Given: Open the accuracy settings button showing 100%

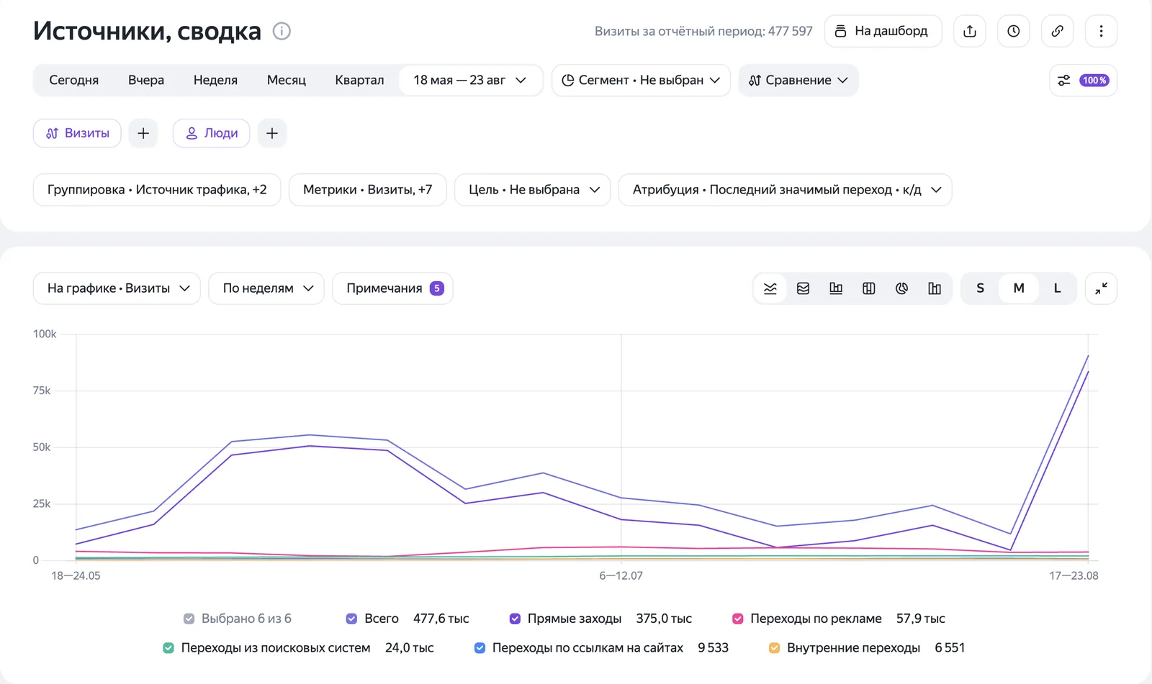Looking at the screenshot, I should pyautogui.click(x=1083, y=81).
